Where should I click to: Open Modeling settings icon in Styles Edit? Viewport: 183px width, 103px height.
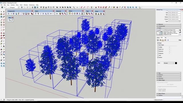168,40
